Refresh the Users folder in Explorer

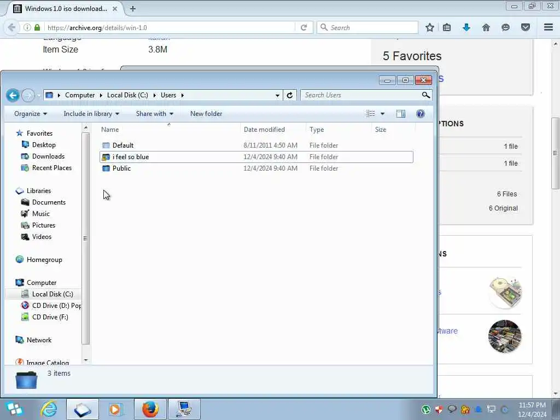point(290,95)
